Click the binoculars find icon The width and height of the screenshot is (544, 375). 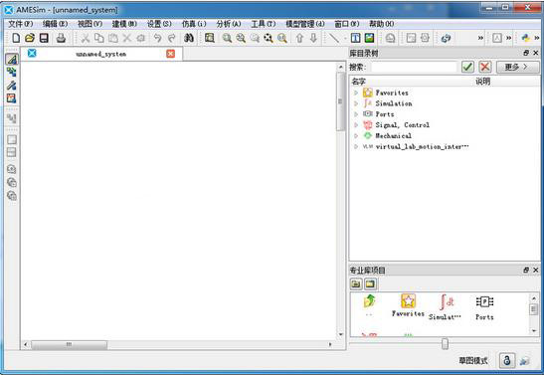tap(189, 38)
